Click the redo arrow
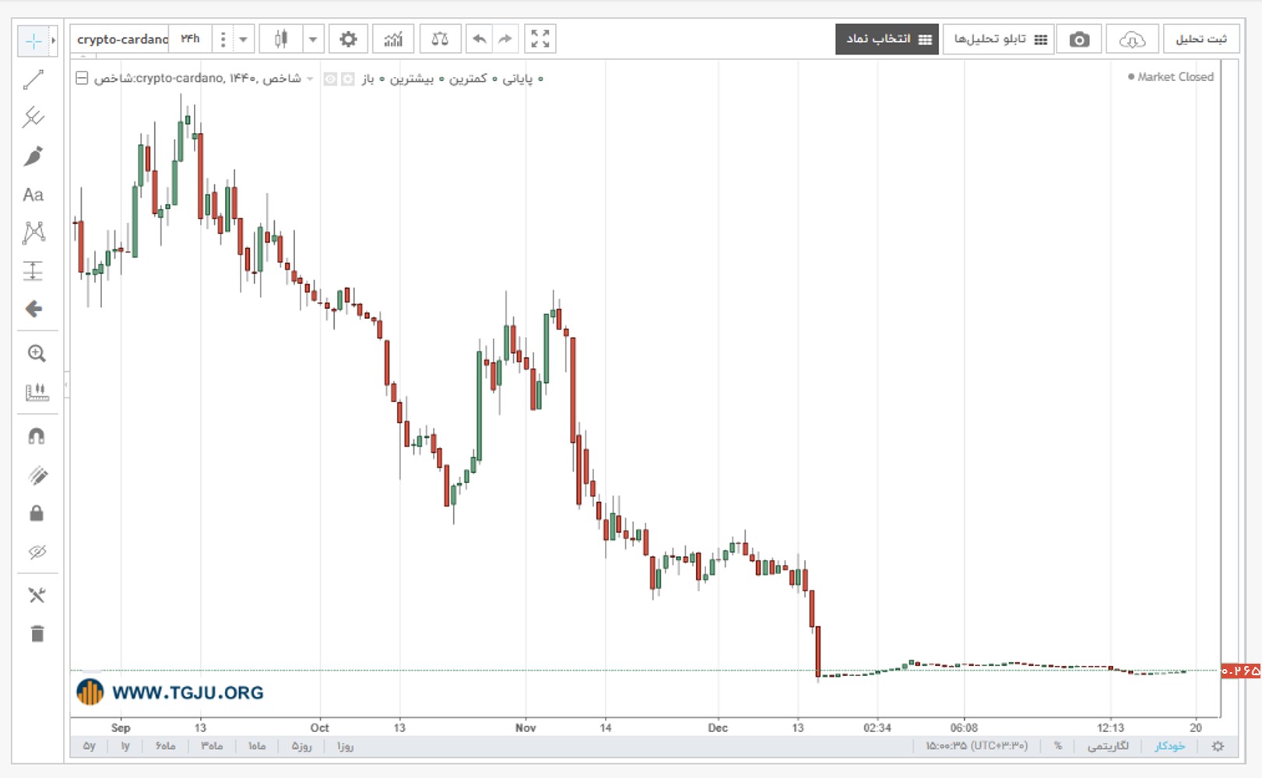This screenshot has height=778, width=1262. pos(505,39)
